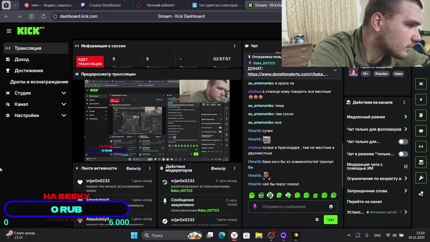Screen dimensions: 430x242
Task: Click the chat bubble icon in right sidebar
Action: click(x=421, y=131)
